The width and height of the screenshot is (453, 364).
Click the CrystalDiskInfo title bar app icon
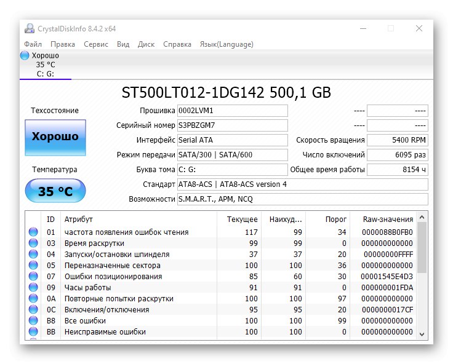click(30, 28)
